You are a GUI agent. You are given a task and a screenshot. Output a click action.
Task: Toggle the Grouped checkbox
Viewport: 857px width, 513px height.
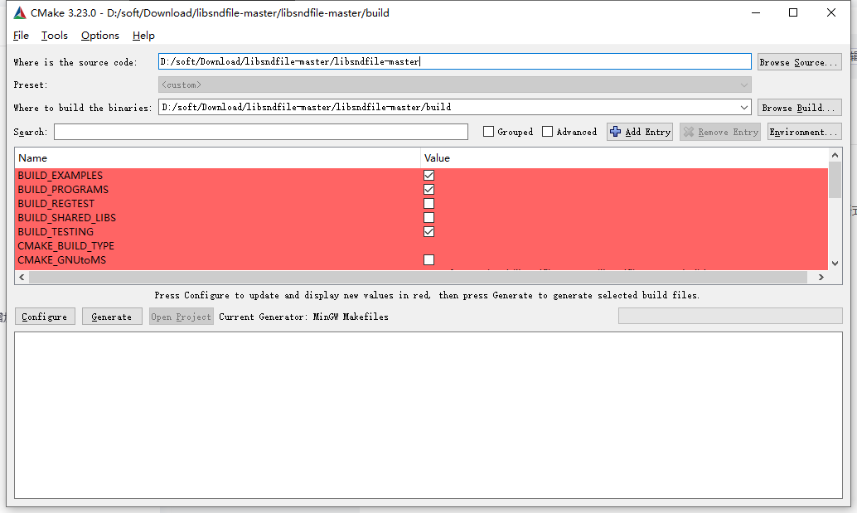point(489,132)
